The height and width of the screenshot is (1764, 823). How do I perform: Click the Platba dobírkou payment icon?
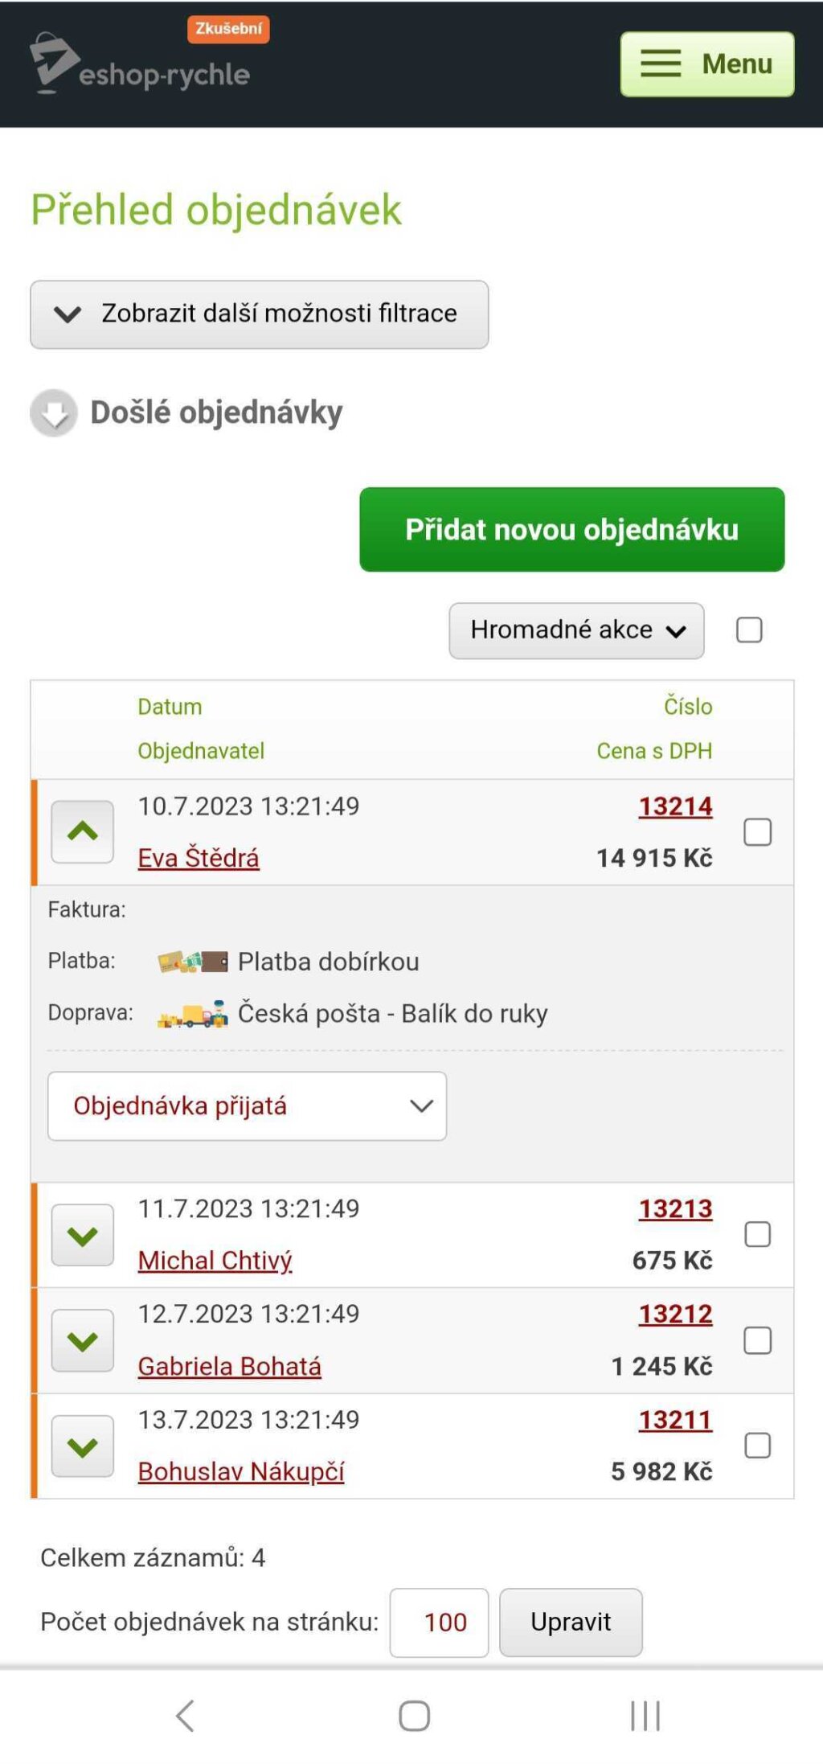pos(193,962)
